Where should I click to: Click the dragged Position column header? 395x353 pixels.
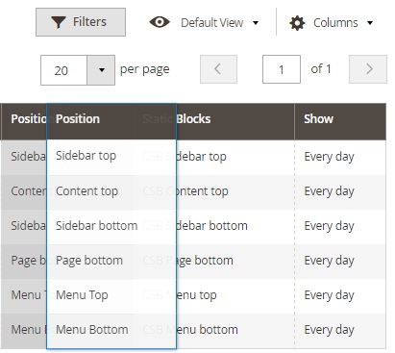tap(111, 121)
